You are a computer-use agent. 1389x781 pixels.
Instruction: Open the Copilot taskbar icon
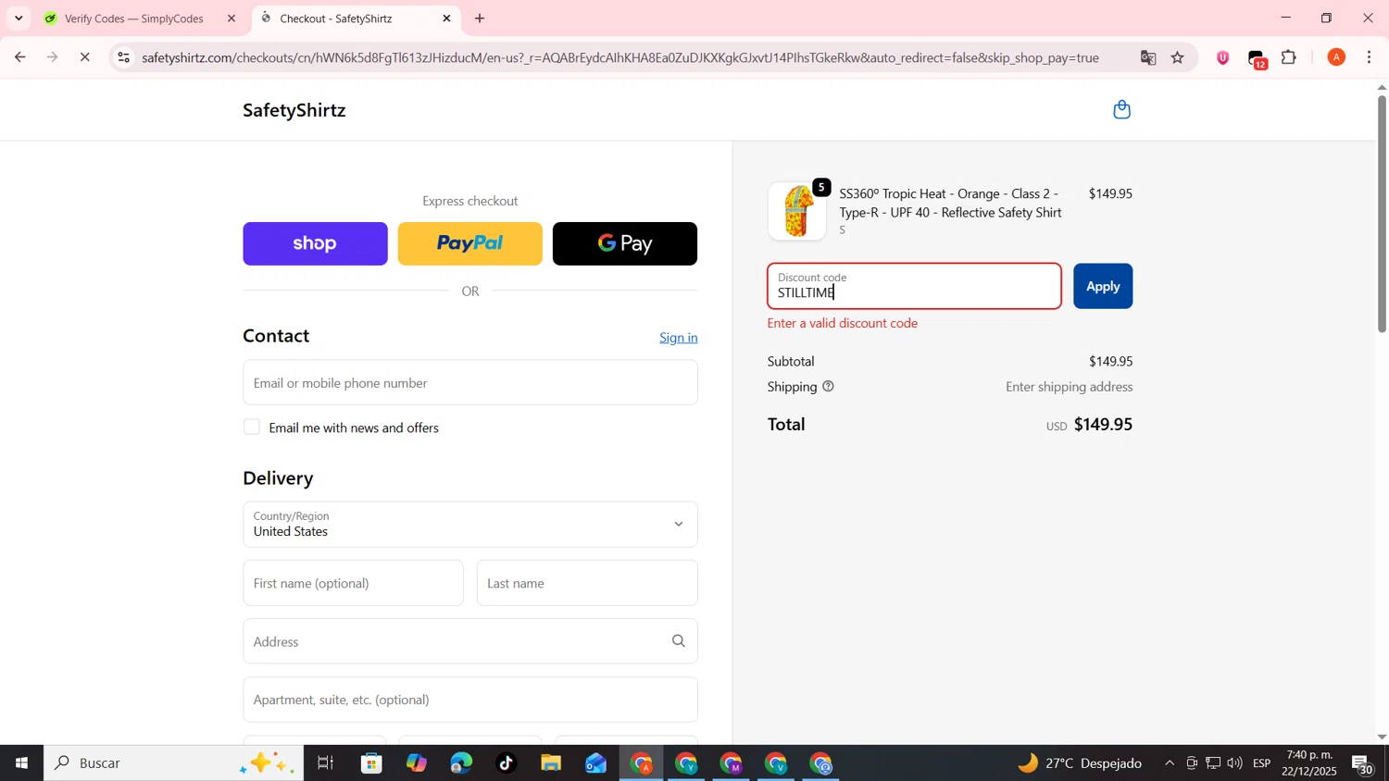416,763
